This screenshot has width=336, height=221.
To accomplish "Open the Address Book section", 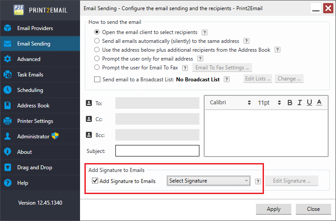I will [33, 106].
